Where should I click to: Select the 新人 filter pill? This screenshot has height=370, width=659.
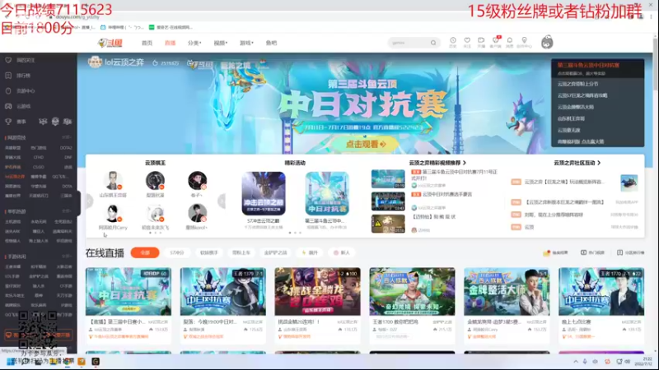(x=341, y=252)
